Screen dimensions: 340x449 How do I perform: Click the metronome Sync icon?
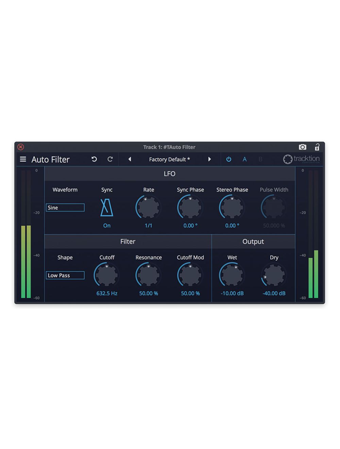[x=106, y=207]
